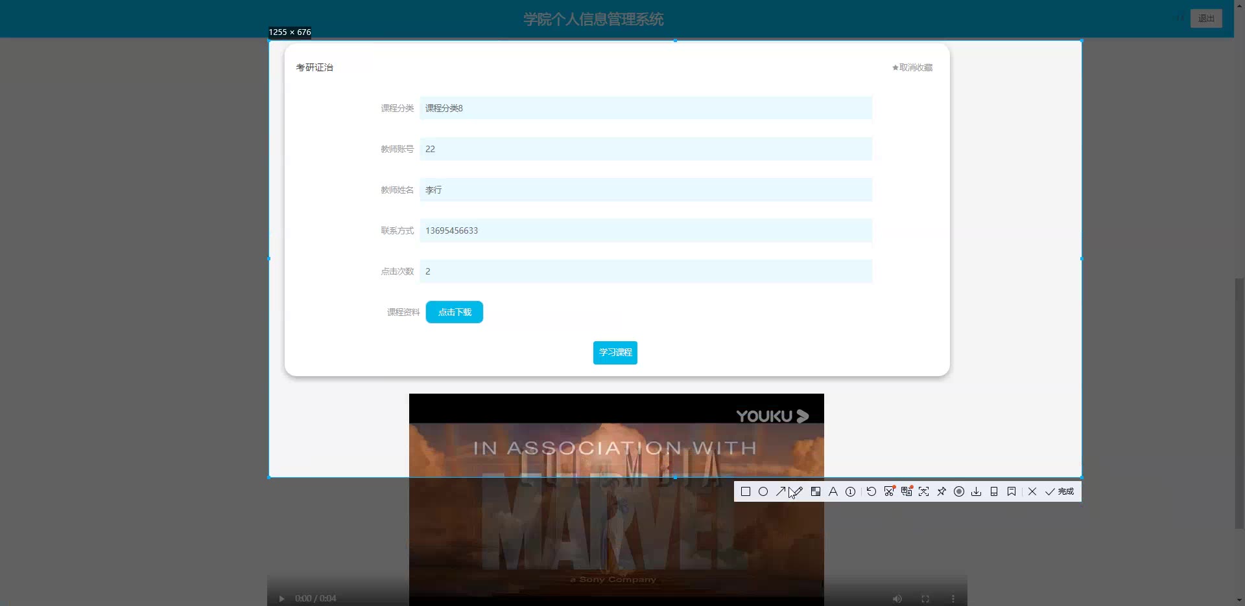Image resolution: width=1245 pixels, height=606 pixels.
Task: Click the 学院个人信息管理系统 header title
Action: 593,19
